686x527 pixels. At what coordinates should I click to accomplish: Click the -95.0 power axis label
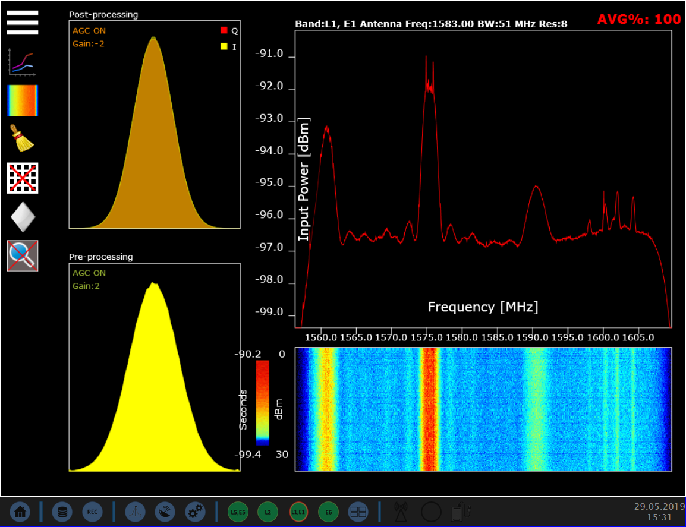(269, 182)
